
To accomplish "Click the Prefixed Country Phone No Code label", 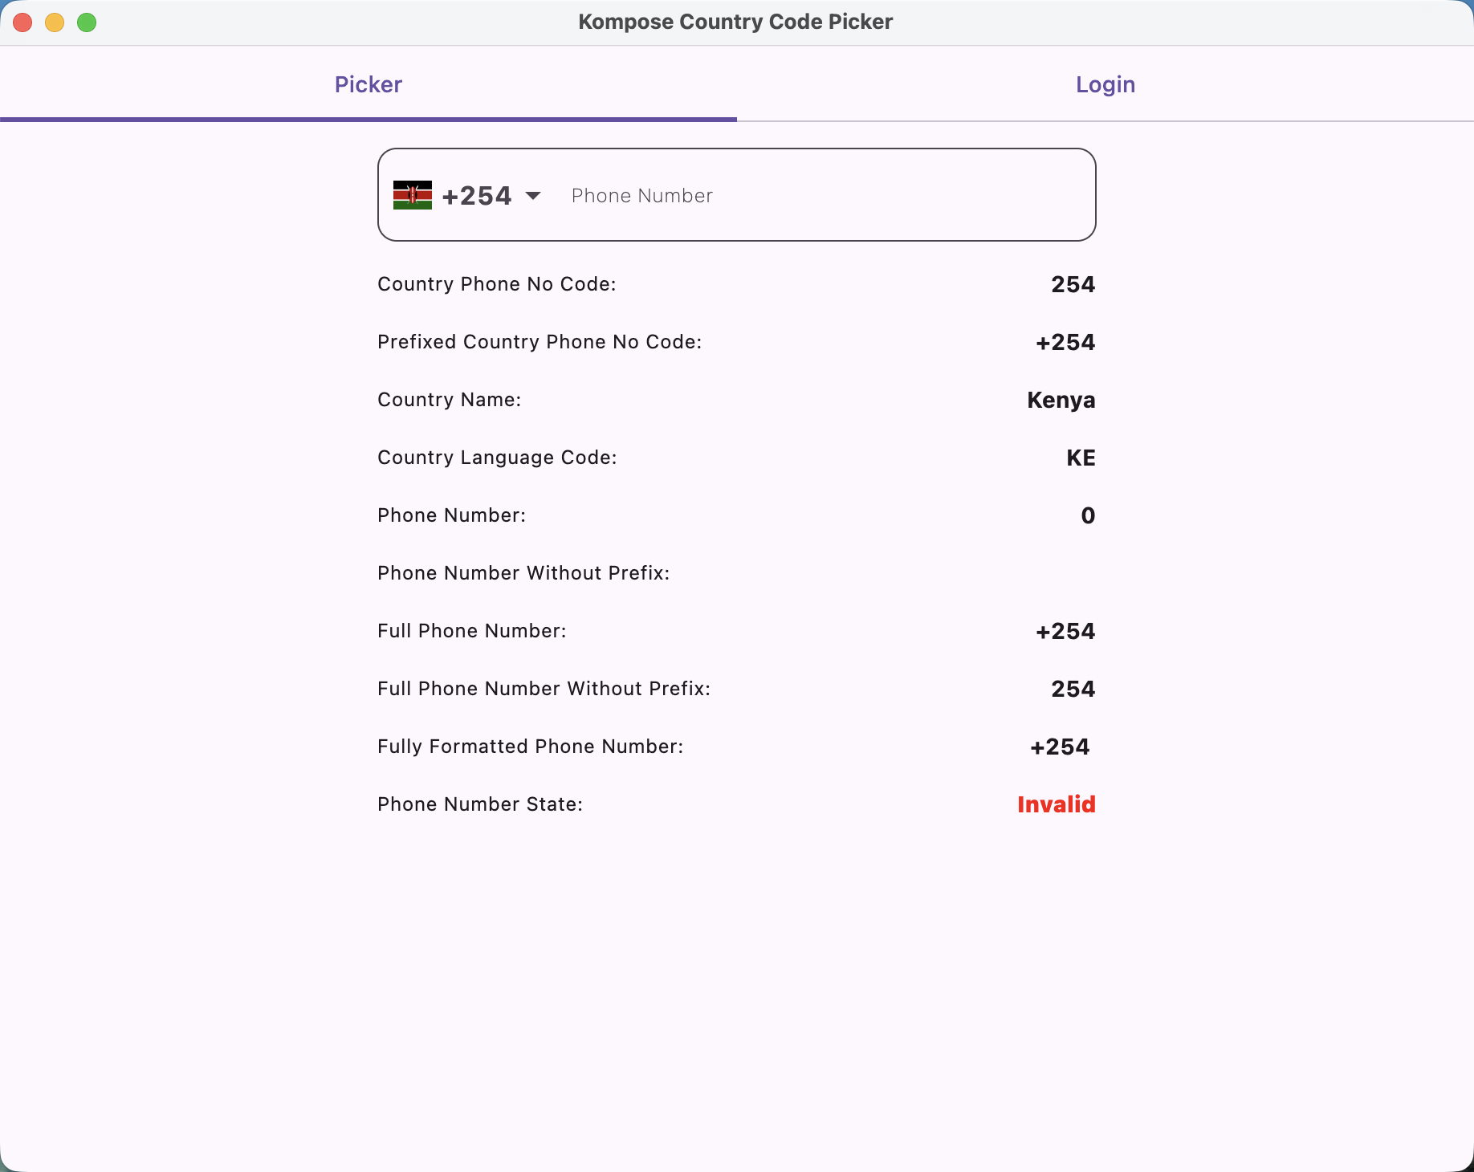I will (x=540, y=342).
